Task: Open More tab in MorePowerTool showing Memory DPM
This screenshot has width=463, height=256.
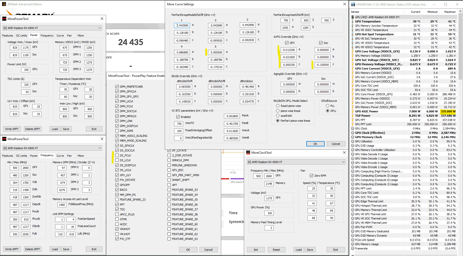Action: click(81, 156)
